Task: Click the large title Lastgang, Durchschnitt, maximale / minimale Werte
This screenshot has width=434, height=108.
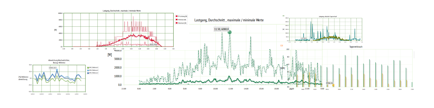Action: pos(229,20)
